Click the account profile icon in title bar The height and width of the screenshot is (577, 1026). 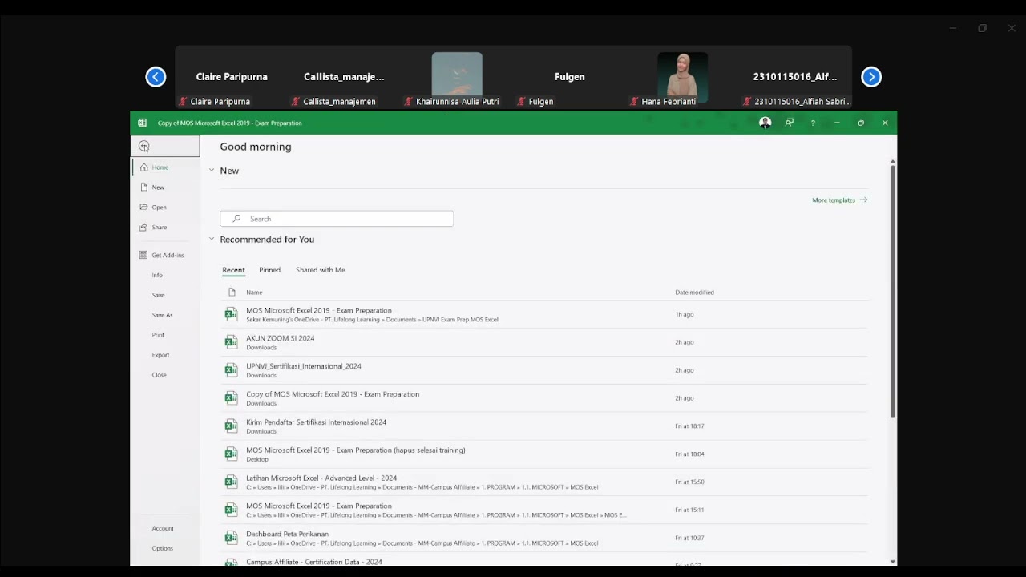click(x=765, y=123)
